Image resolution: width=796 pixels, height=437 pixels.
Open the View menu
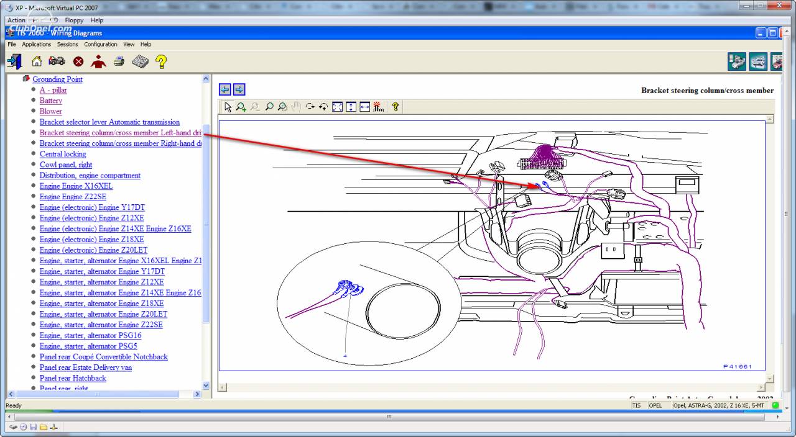(x=129, y=44)
